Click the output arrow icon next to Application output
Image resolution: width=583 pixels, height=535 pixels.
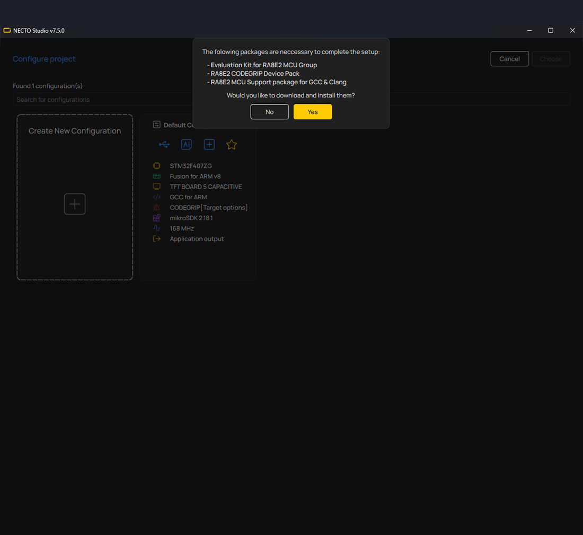coord(157,238)
